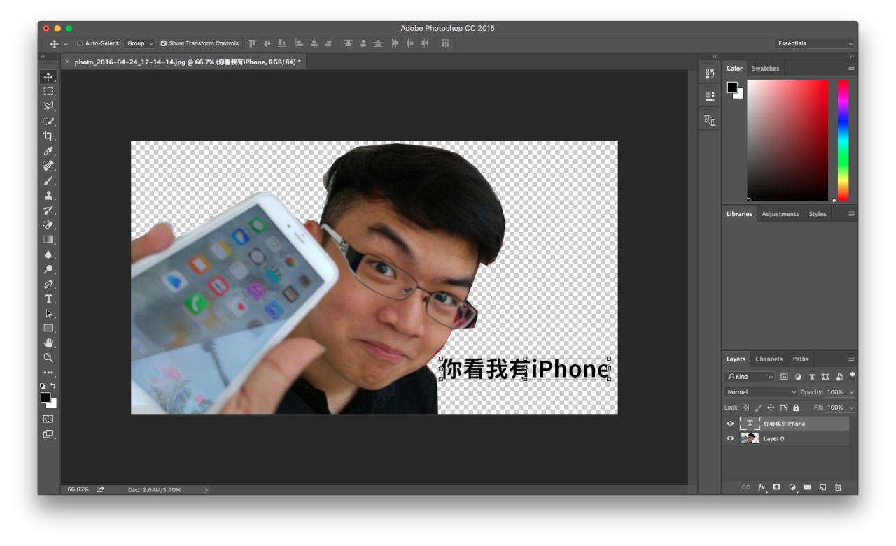Screen dimensions: 896x546
Task: Select the Dodge tool
Action: (48, 269)
